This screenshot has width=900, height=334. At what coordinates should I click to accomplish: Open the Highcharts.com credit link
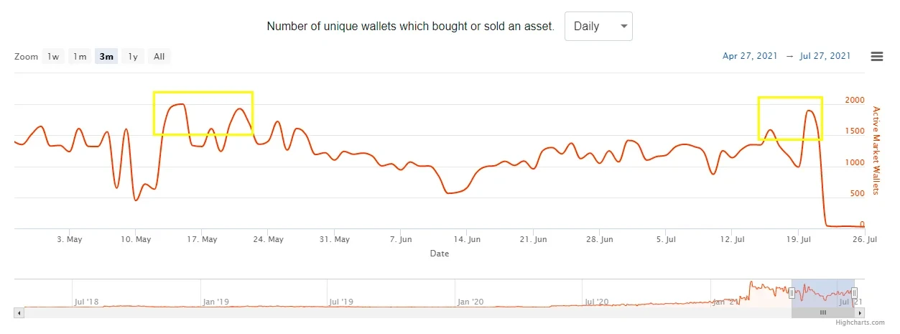[860, 323]
